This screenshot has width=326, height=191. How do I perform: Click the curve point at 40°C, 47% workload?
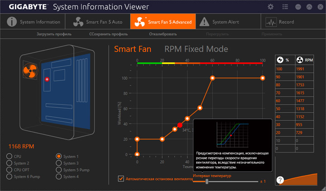click(187, 119)
